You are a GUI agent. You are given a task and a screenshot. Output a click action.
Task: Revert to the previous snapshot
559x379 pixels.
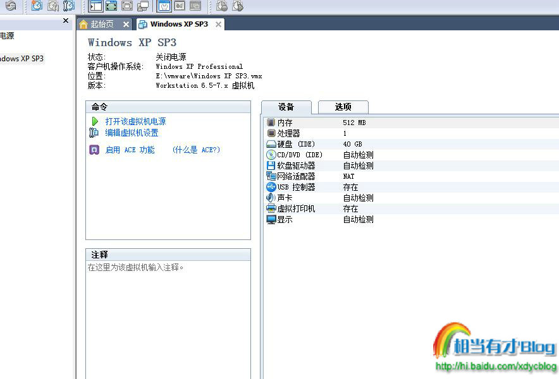click(52, 6)
